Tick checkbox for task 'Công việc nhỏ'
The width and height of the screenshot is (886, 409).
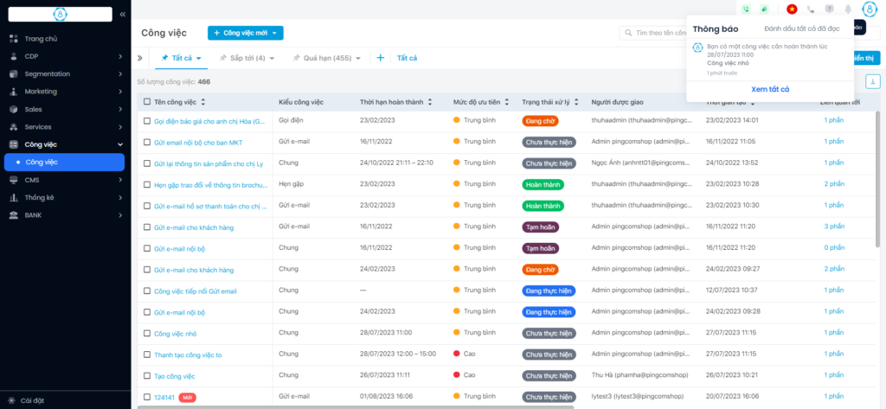(x=147, y=333)
